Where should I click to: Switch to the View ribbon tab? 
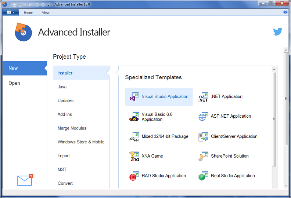coord(46,12)
